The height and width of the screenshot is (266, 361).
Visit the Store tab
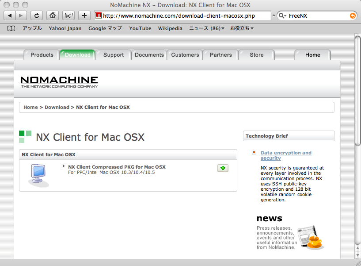(x=257, y=55)
